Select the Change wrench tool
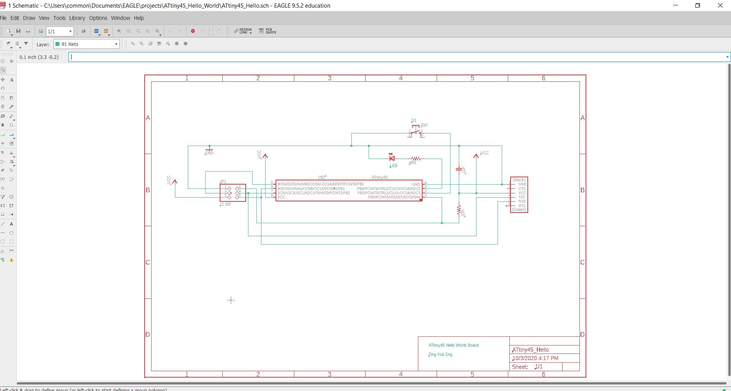731x391 pixels. pos(11,107)
